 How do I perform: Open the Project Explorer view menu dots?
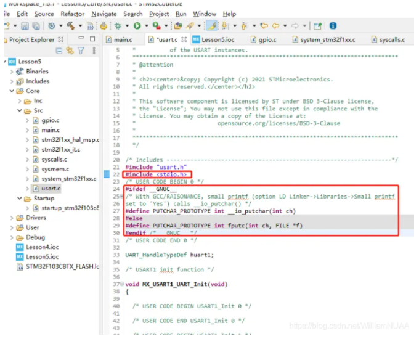tap(94, 51)
